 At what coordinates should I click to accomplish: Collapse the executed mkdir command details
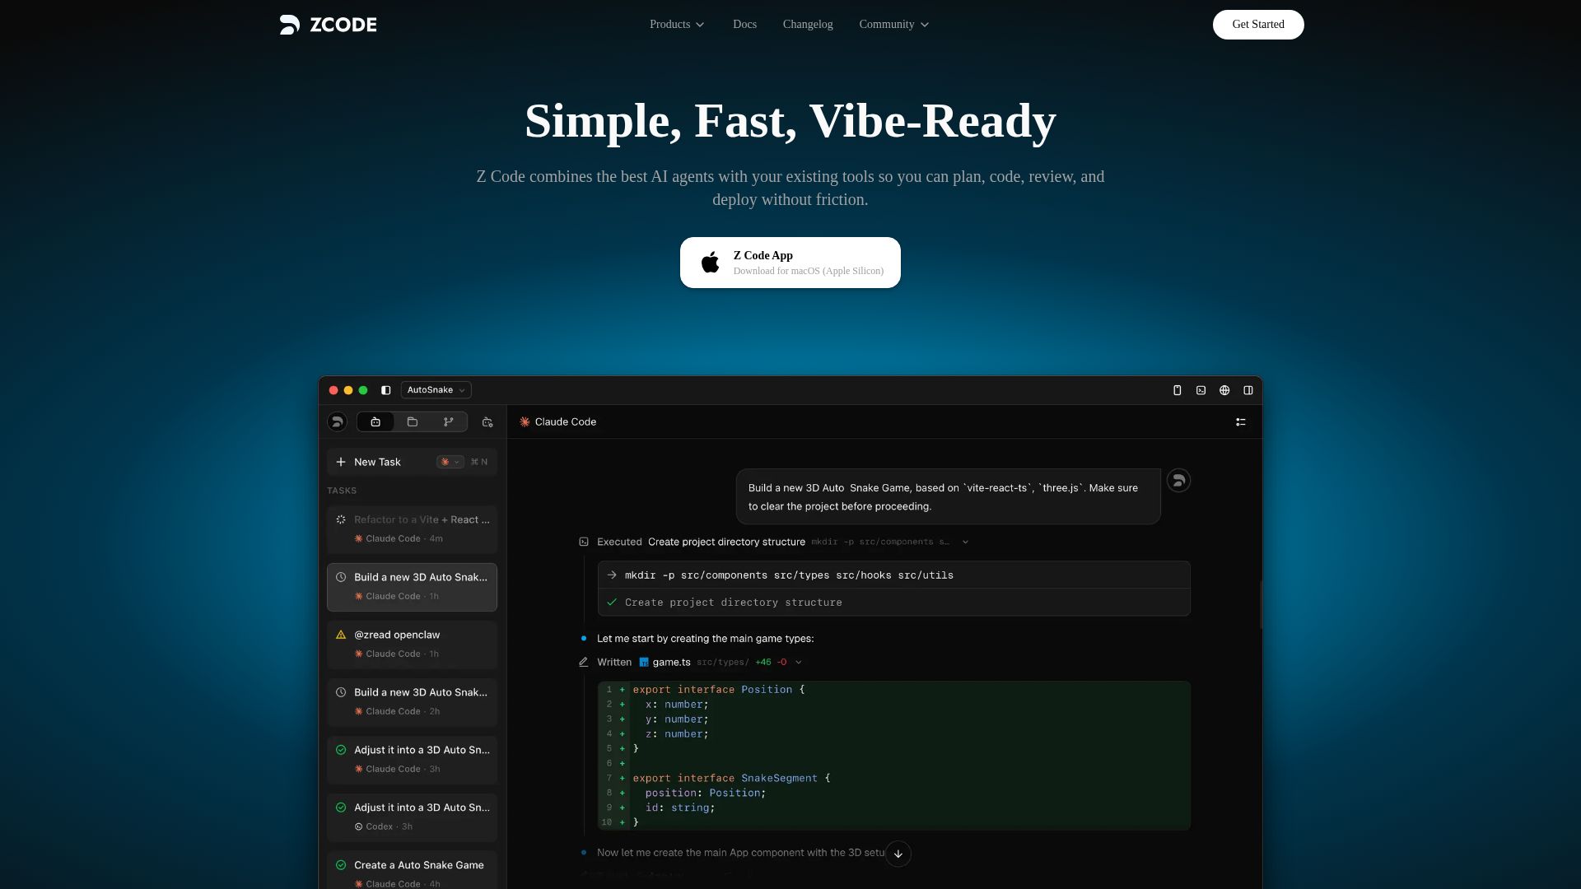point(965,542)
